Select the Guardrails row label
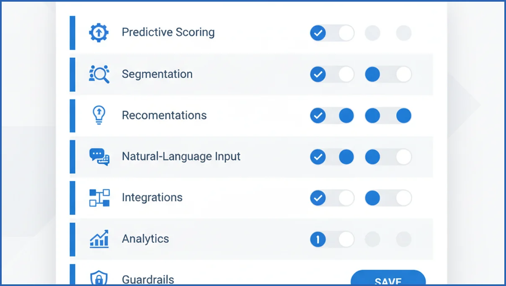The image size is (506, 286). 148,279
